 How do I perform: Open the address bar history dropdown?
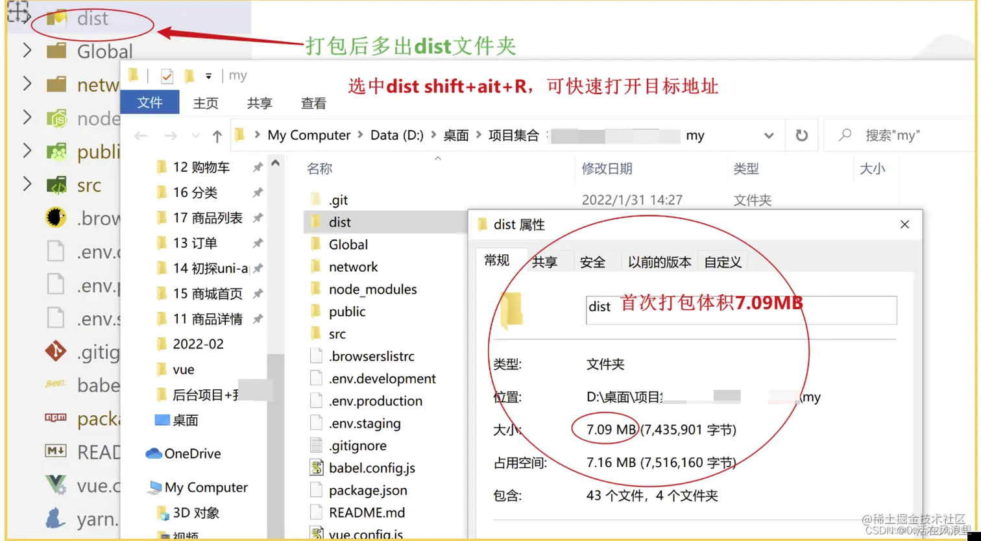point(769,136)
